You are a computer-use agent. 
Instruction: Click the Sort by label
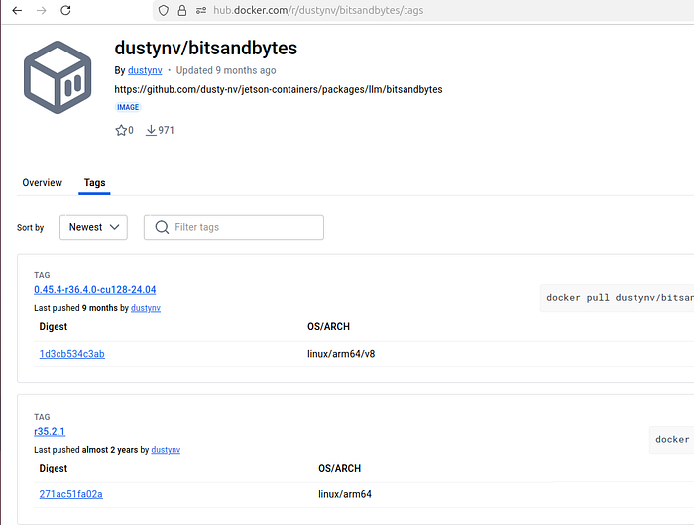click(x=30, y=228)
